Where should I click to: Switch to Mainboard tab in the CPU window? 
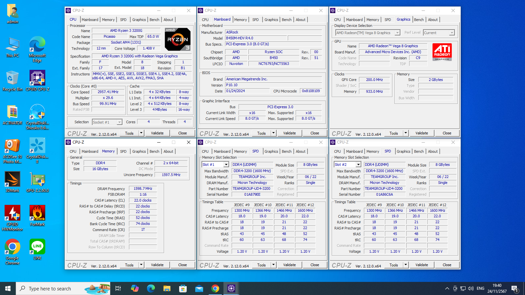(x=90, y=20)
